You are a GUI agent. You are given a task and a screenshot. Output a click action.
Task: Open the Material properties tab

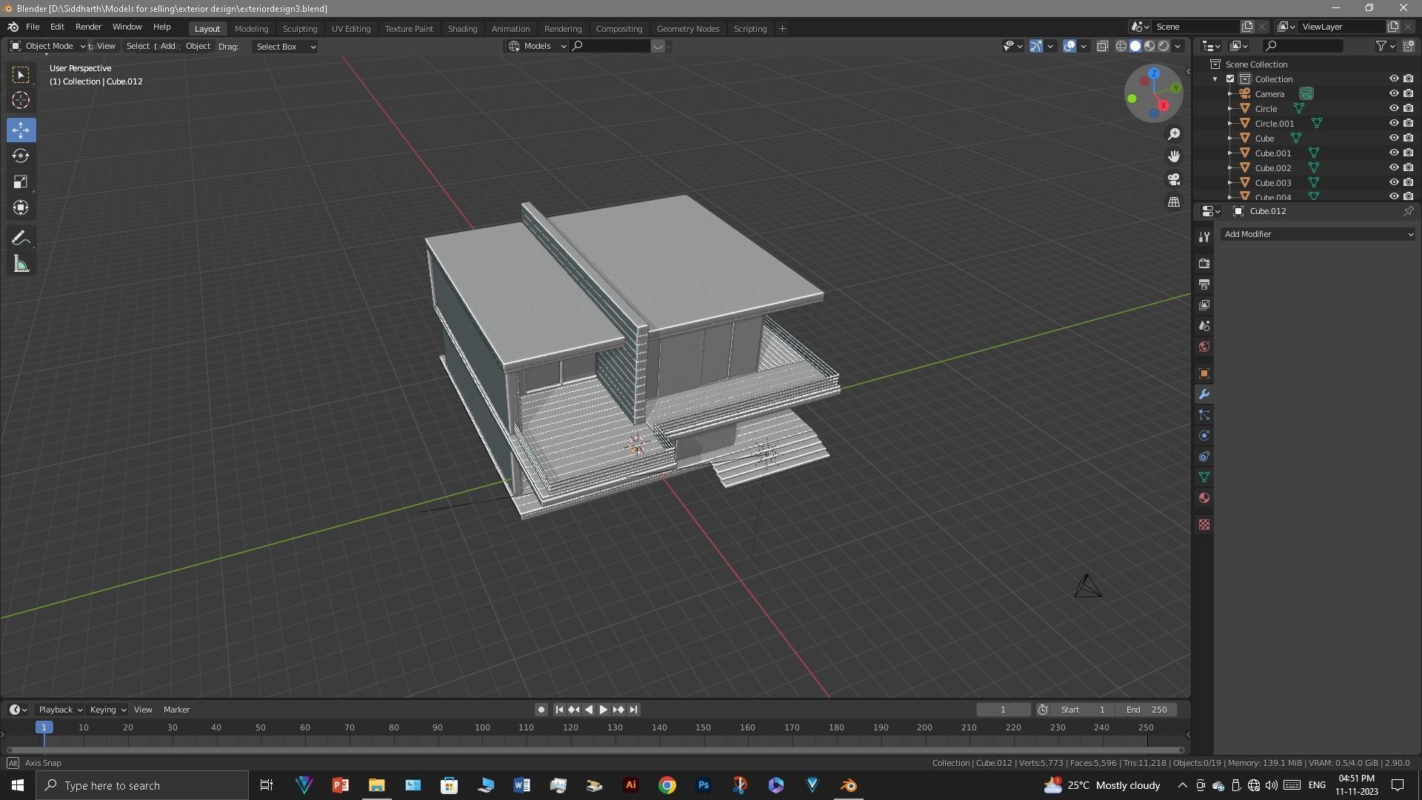pos(1204,498)
